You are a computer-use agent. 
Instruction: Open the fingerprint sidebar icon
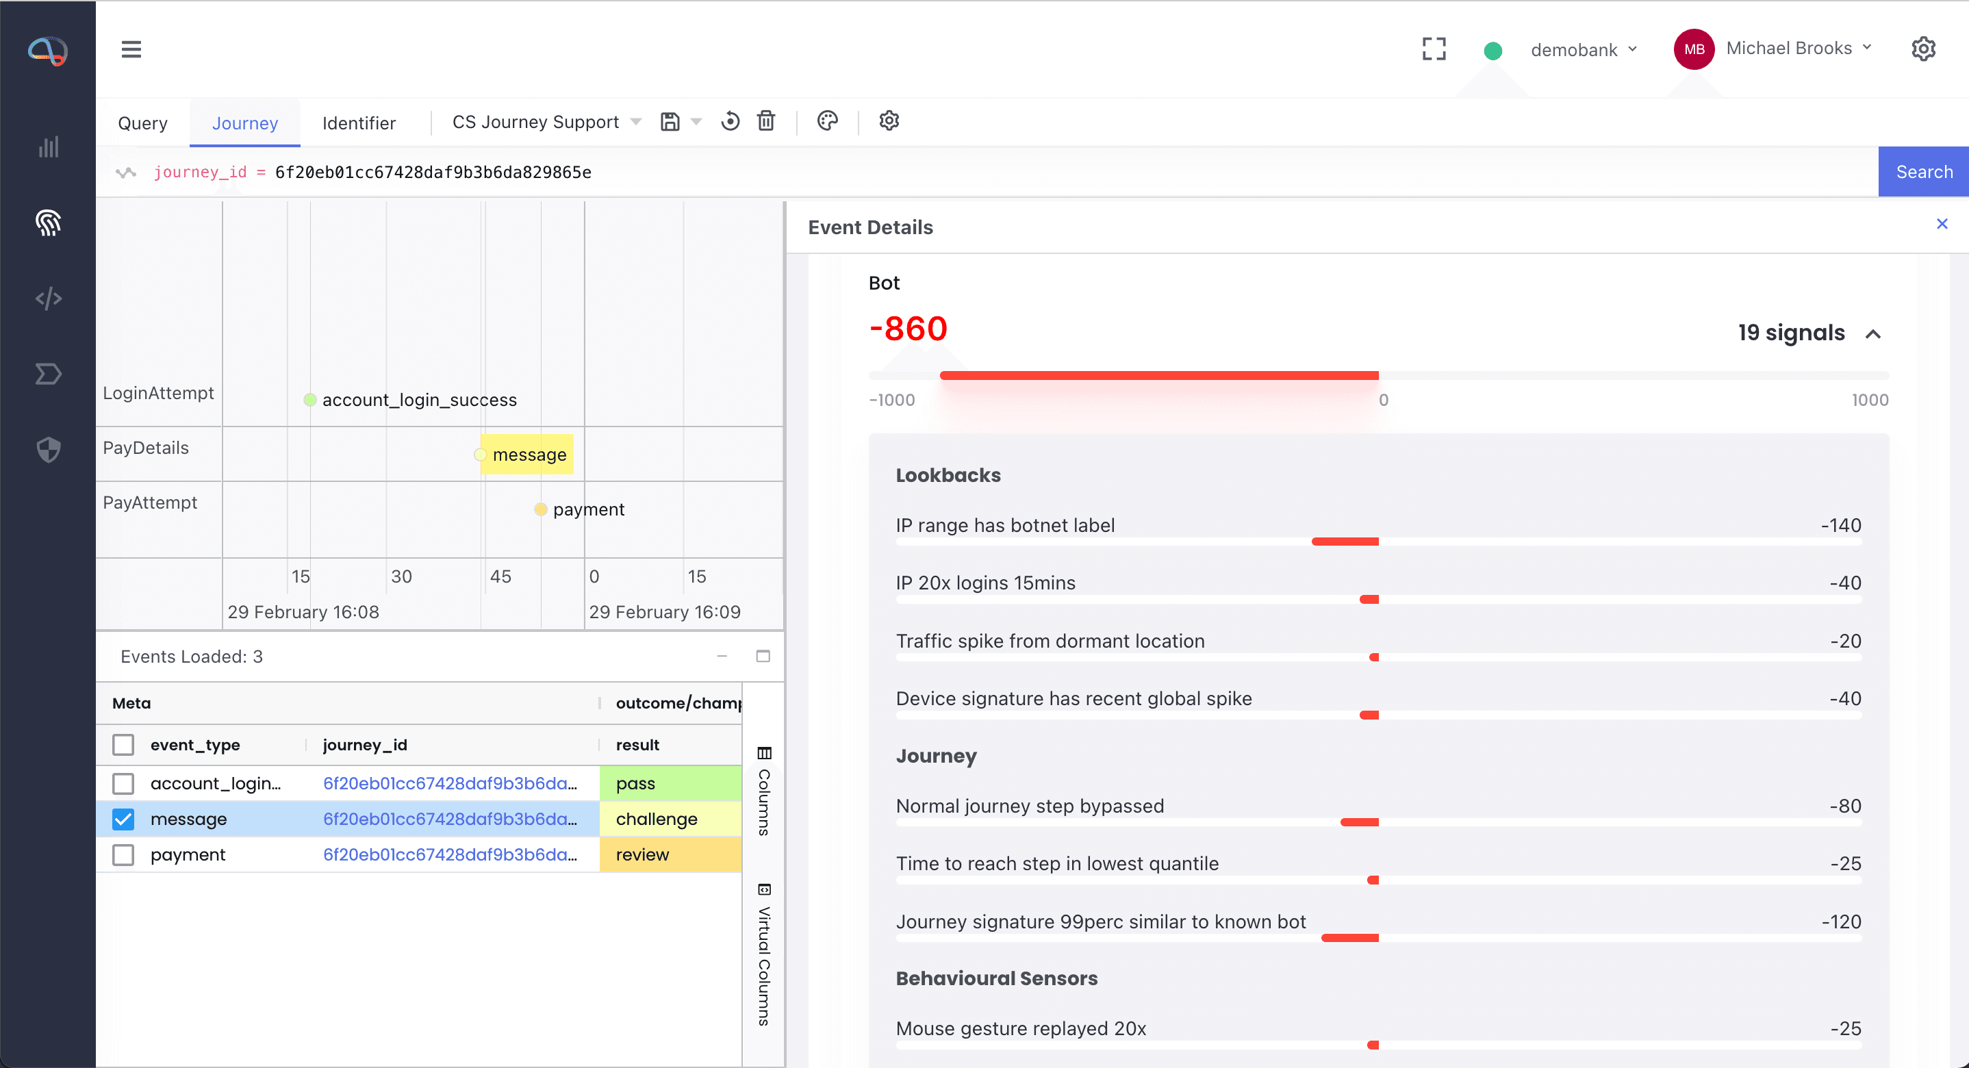click(48, 222)
